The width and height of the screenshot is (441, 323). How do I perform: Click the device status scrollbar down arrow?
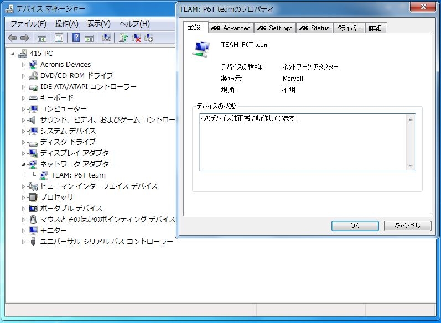click(x=411, y=166)
